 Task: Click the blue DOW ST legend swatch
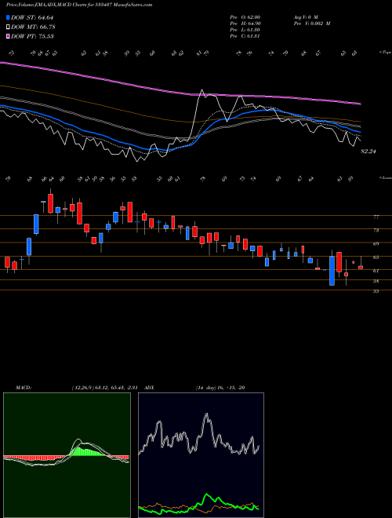pyautogui.click(x=8, y=17)
